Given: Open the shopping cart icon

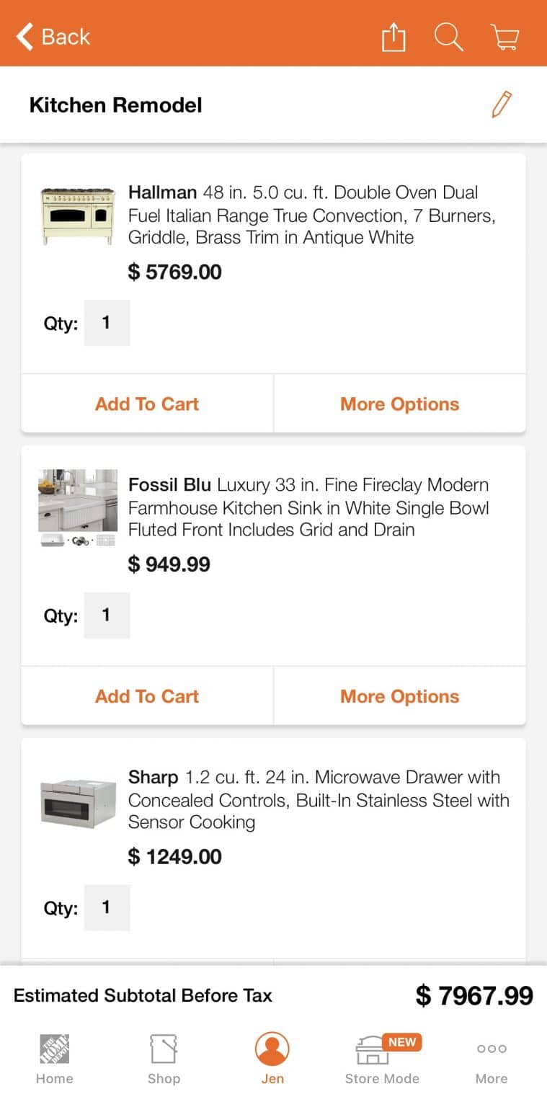Looking at the screenshot, I should click(x=504, y=37).
